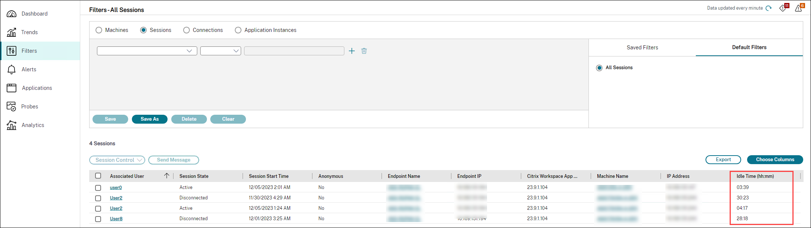Open Trends via its chart icon
The height and width of the screenshot is (228, 811).
click(12, 32)
